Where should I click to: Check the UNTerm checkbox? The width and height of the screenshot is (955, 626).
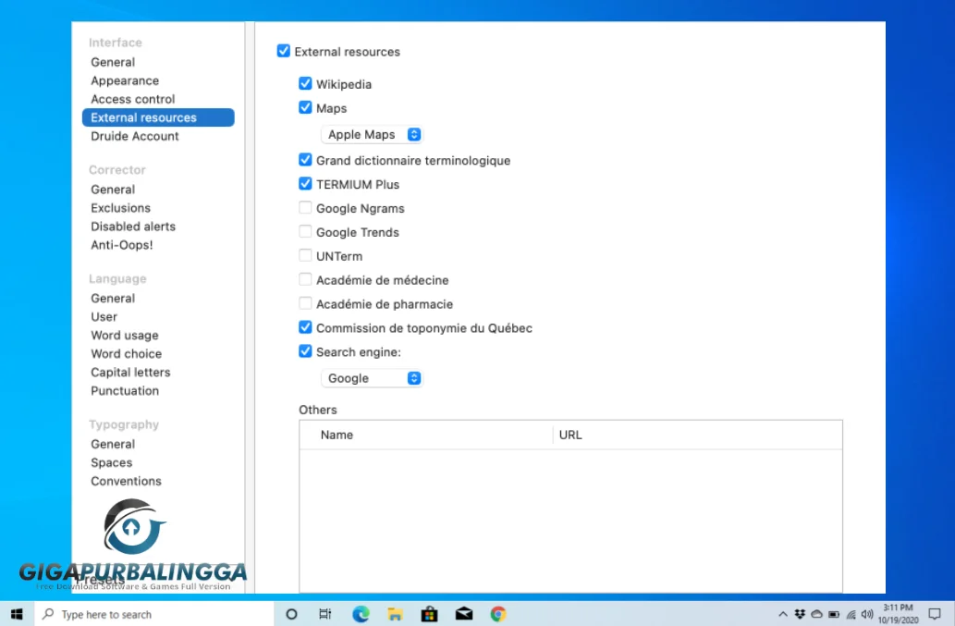[305, 255]
